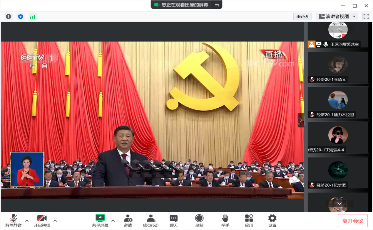This screenshot has height=230, width=373.
Task: Unmute microphone with 解除静音
Action: pyautogui.click(x=14, y=221)
